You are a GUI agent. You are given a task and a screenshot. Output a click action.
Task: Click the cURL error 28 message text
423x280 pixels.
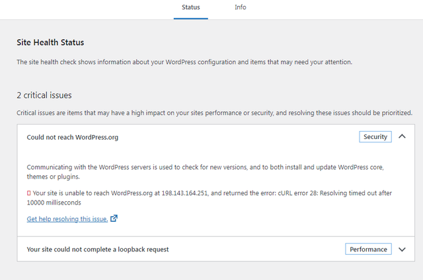(335, 193)
